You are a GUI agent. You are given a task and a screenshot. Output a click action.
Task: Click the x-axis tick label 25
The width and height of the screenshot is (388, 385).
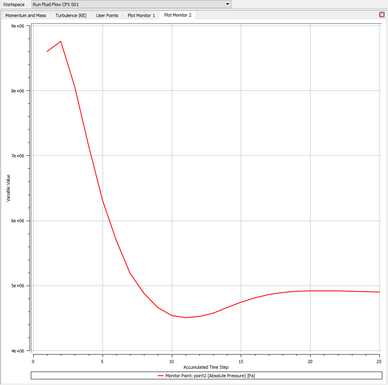coord(379,361)
